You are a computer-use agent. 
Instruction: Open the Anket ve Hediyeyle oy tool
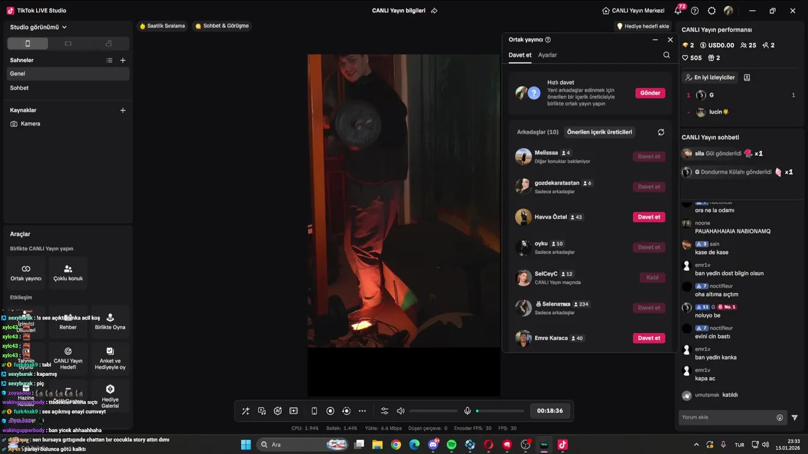coord(110,358)
